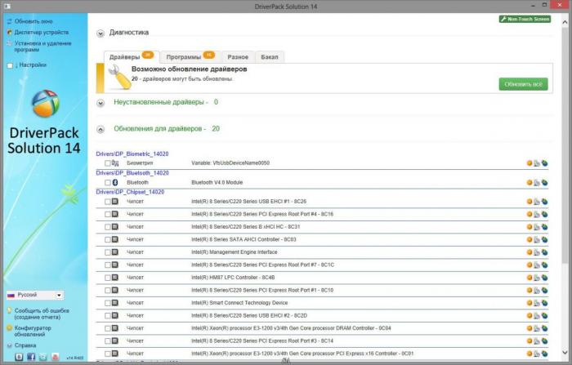572x365 pixels.
Task: Click the Facebook icon in the sidebar
Action: [x=31, y=357]
